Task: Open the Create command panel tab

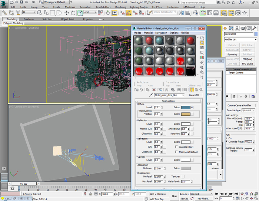Action: [x=225, y=29]
